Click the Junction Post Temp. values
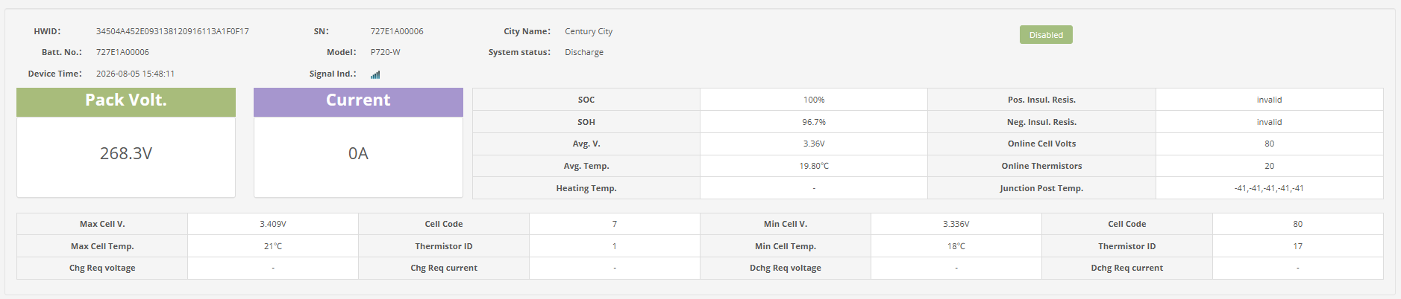The image size is (1401, 299). click(x=1269, y=188)
